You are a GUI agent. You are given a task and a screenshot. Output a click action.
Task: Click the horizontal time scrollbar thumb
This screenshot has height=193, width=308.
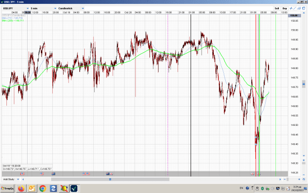tap(110, 179)
